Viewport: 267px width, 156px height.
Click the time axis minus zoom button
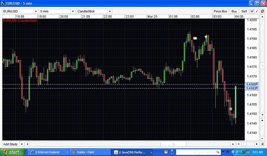click(238, 144)
